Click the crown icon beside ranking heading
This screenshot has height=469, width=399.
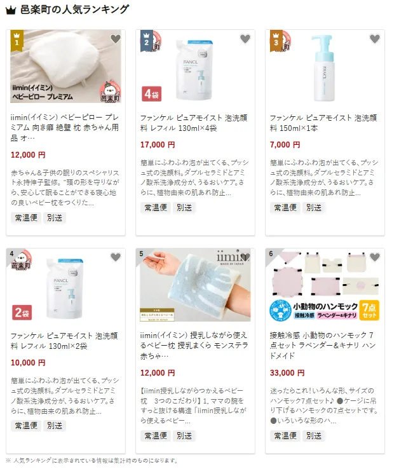(11, 10)
